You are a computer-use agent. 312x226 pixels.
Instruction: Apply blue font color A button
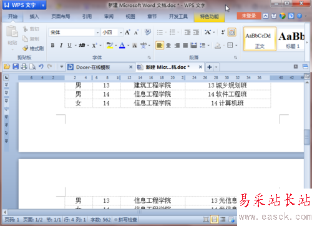pos(122,45)
